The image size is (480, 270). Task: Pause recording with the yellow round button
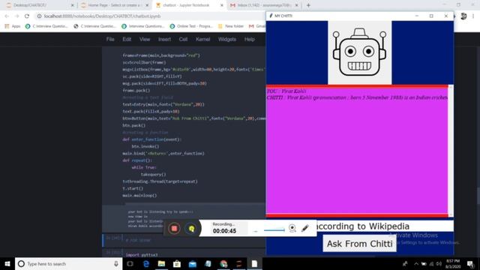(191, 228)
